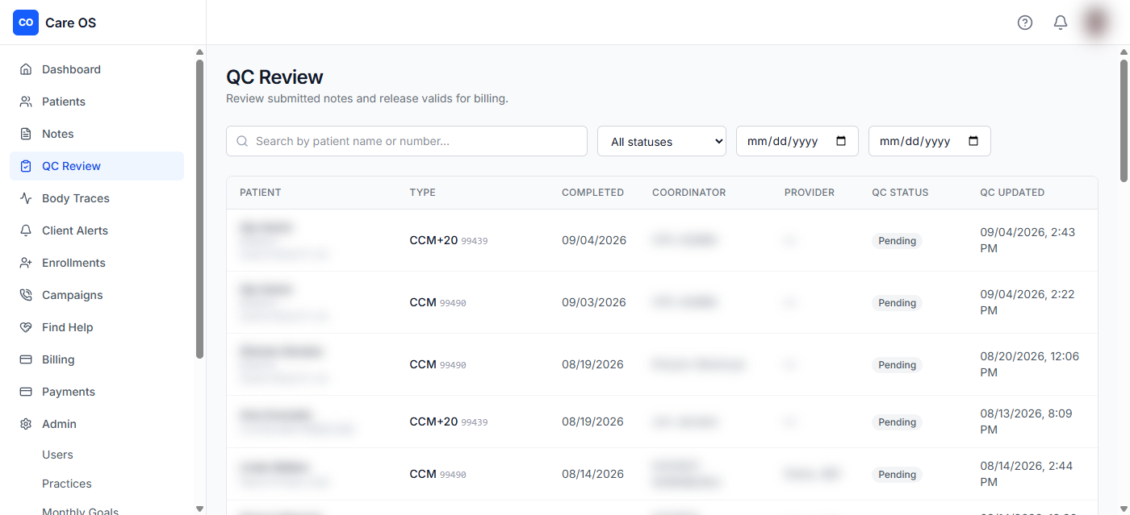Open Body Traces page
Screen dimensions: 1130x515
coord(97,198)
